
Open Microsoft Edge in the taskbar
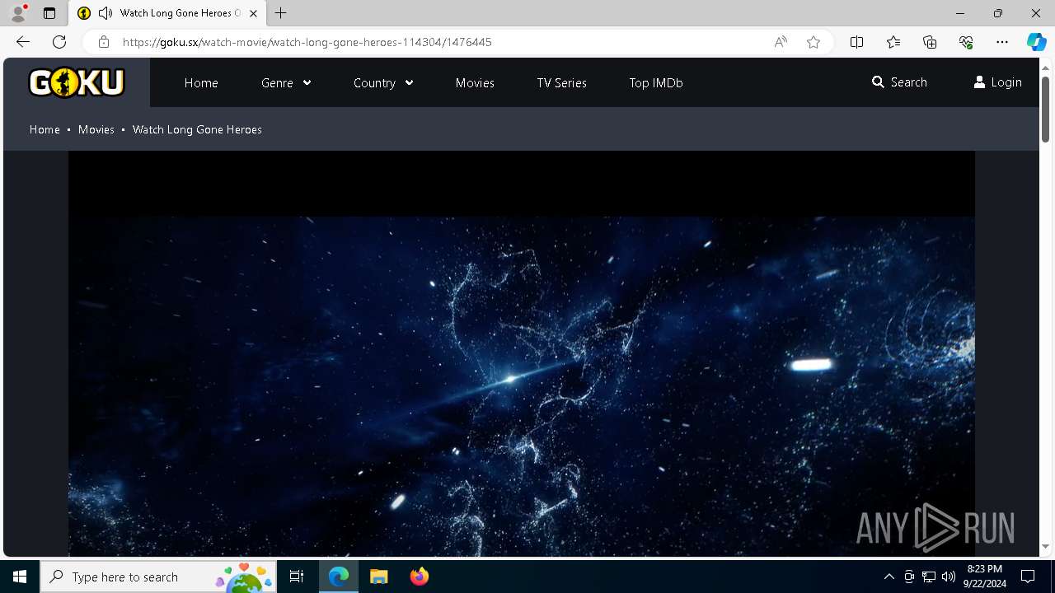(339, 577)
